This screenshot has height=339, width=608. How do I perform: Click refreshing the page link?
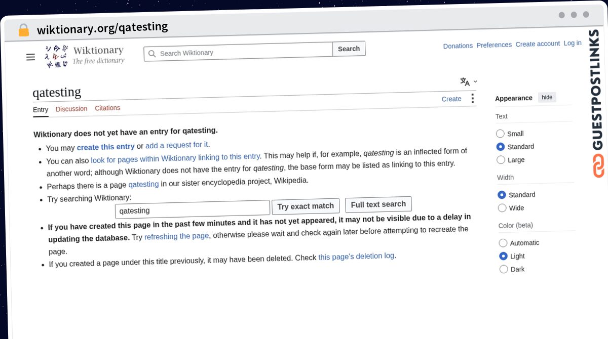176,236
